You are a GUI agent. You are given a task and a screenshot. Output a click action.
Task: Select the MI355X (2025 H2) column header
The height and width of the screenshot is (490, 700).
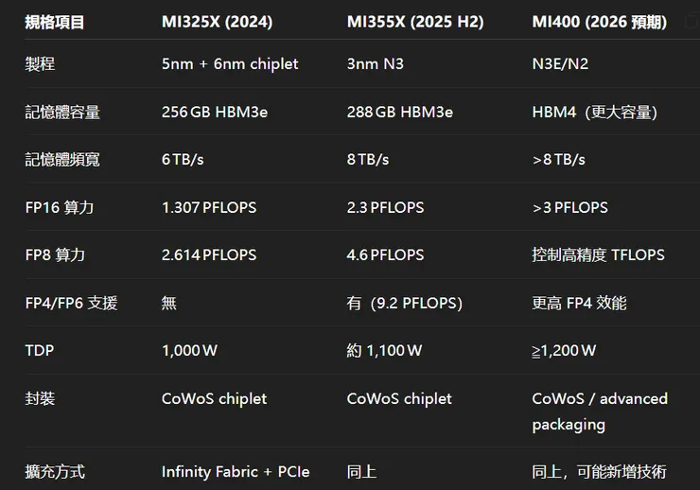click(x=415, y=22)
